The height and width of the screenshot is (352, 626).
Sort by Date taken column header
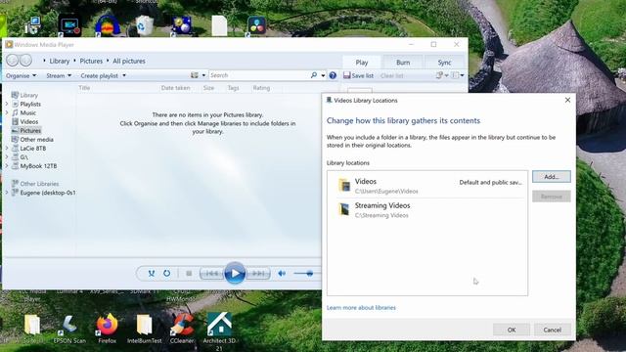tap(175, 88)
